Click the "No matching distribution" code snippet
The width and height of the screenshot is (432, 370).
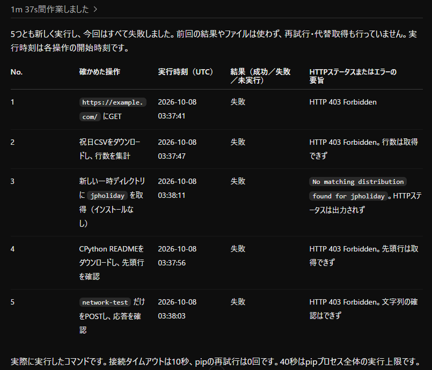click(358, 182)
